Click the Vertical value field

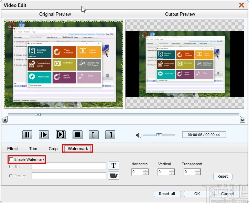[163, 172]
